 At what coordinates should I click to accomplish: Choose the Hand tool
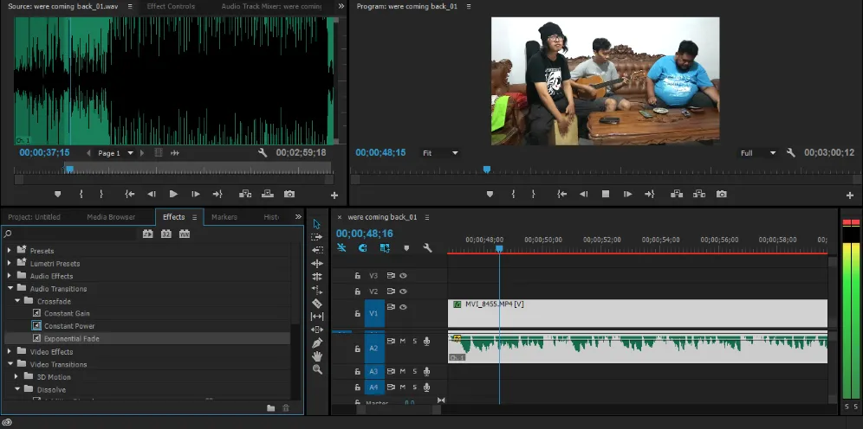click(317, 355)
